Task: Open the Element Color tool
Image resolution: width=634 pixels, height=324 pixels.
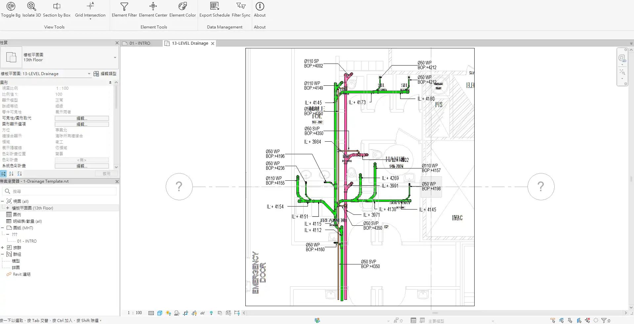Action: pos(183,10)
